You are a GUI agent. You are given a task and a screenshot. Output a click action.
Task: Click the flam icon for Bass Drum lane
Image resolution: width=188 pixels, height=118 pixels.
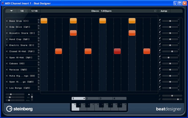pyautogui.click(x=160, y=20)
